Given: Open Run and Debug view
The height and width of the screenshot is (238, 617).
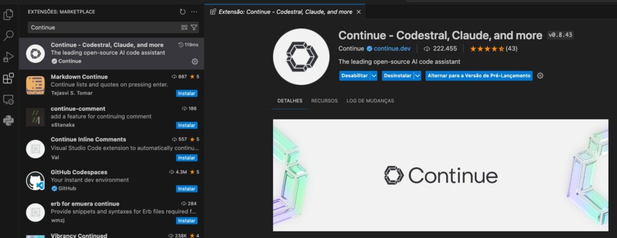Looking at the screenshot, I should 8,57.
